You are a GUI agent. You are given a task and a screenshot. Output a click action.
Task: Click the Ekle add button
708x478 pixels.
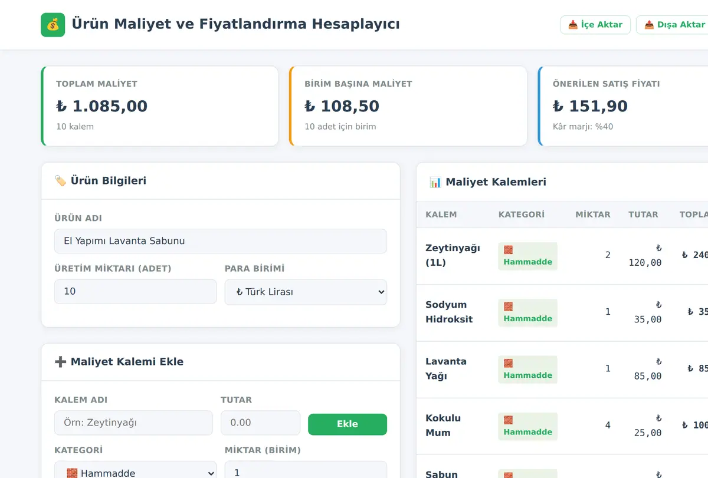[348, 424]
